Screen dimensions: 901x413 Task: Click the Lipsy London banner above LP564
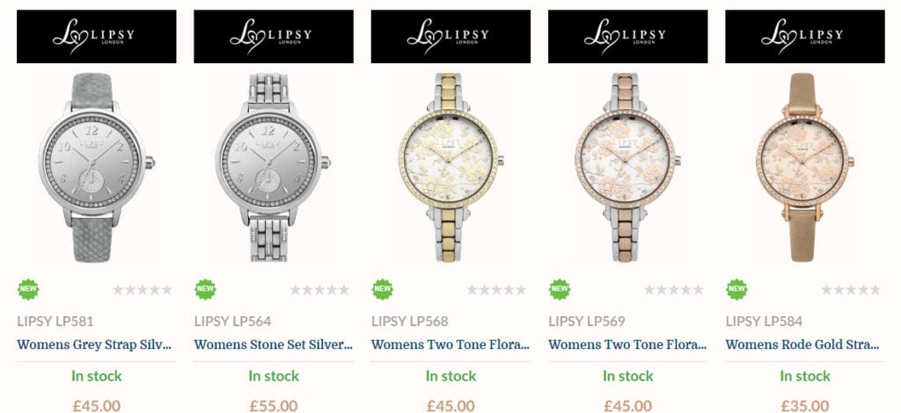pyautogui.click(x=274, y=36)
